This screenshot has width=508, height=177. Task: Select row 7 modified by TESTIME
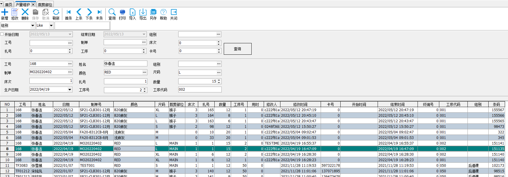click(253, 143)
